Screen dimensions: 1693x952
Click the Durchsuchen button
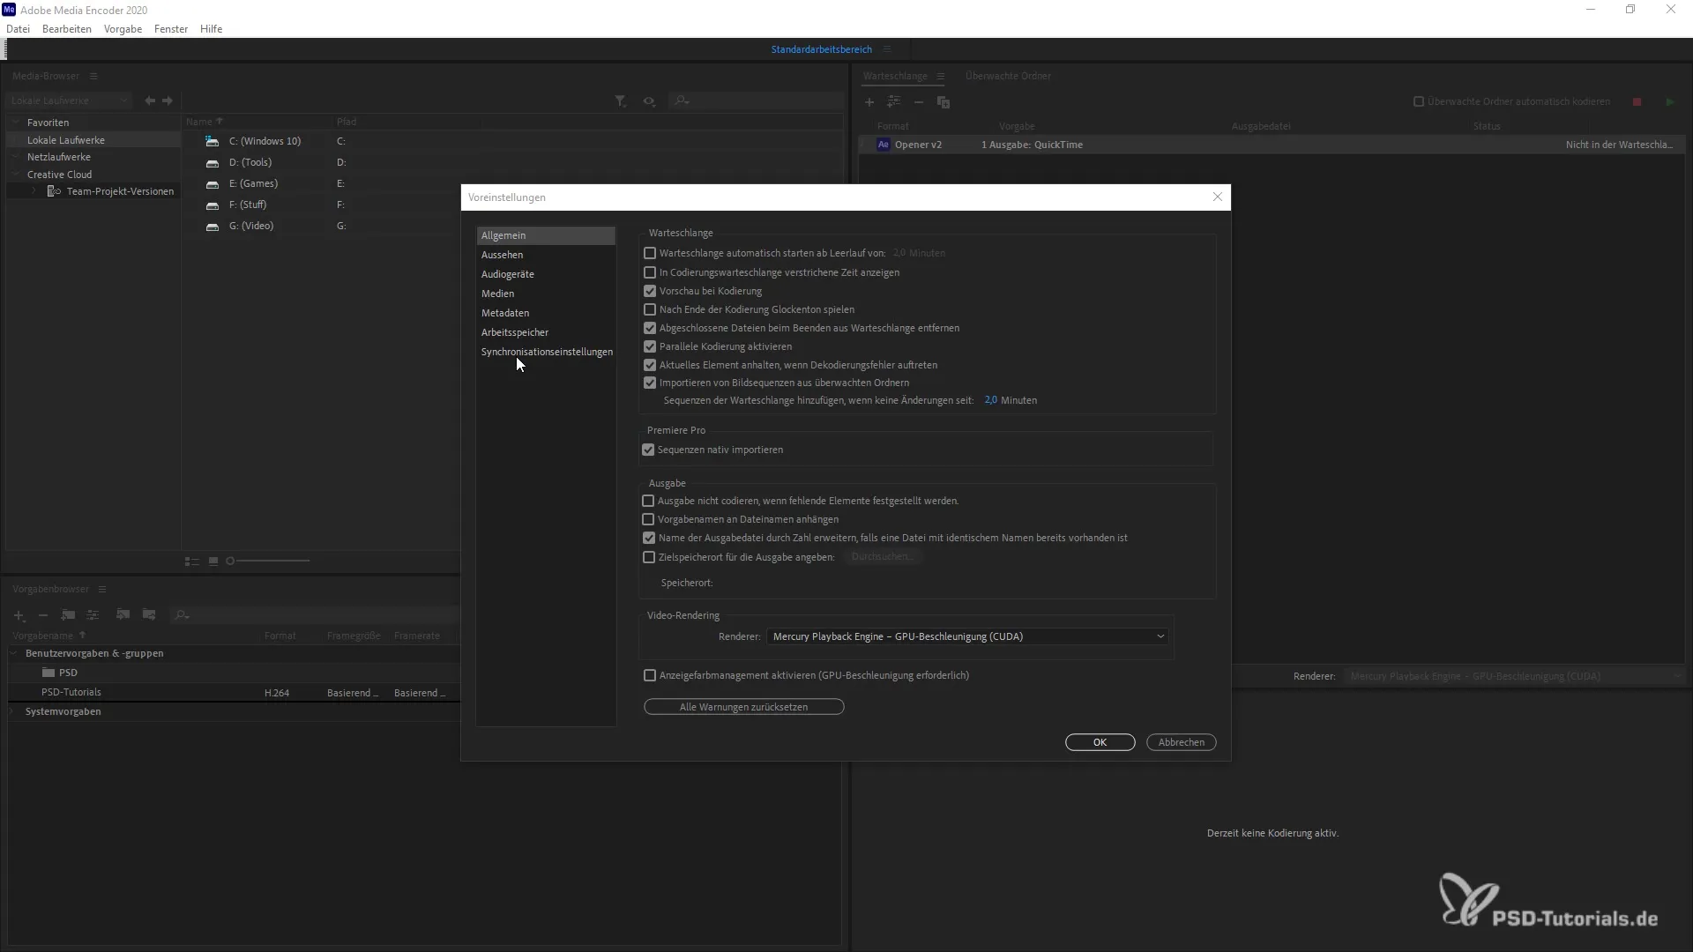point(883,557)
